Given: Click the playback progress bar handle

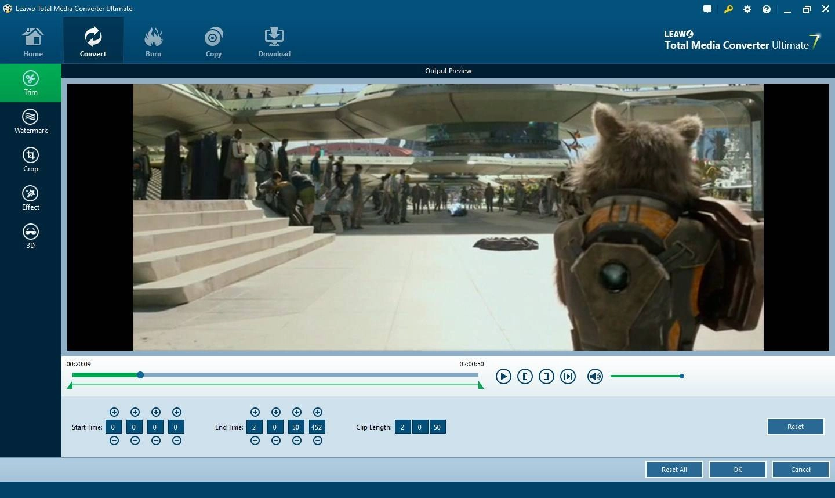Looking at the screenshot, I should click(x=140, y=375).
